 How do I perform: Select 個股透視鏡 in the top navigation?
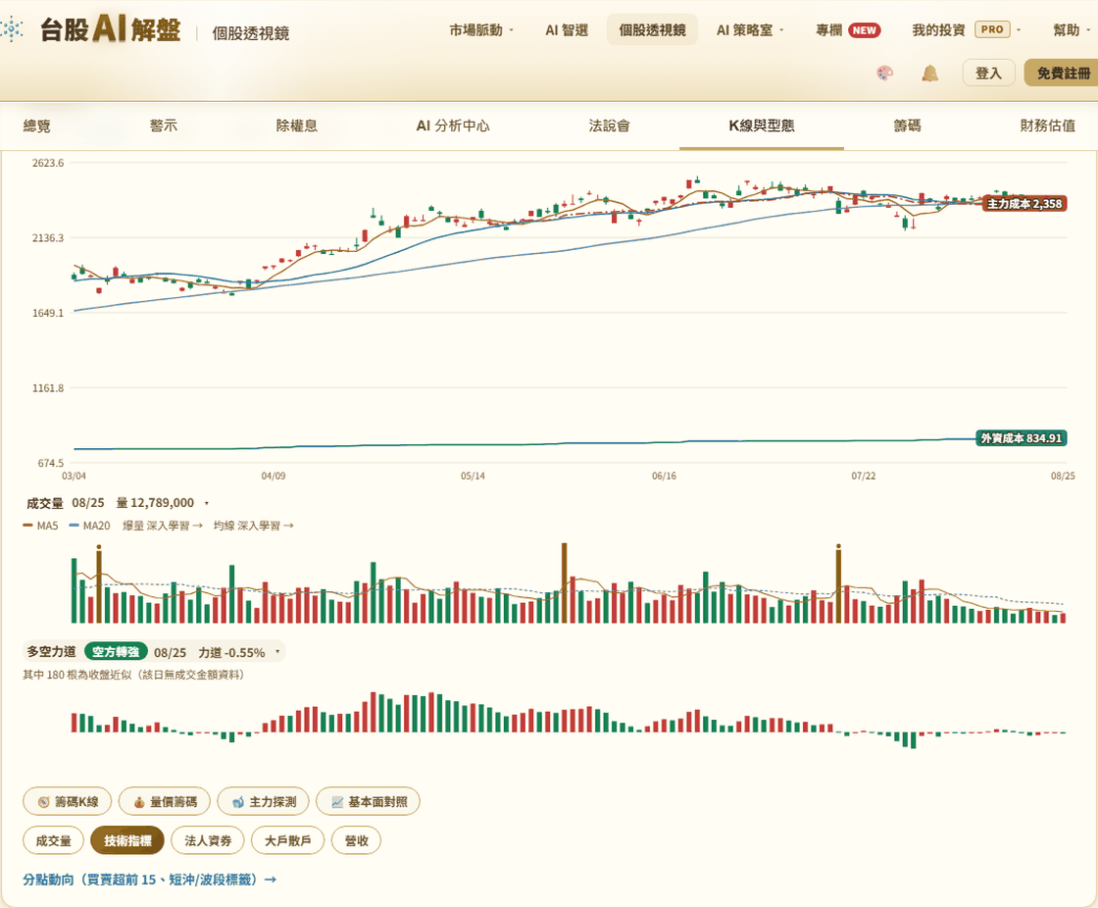[652, 30]
